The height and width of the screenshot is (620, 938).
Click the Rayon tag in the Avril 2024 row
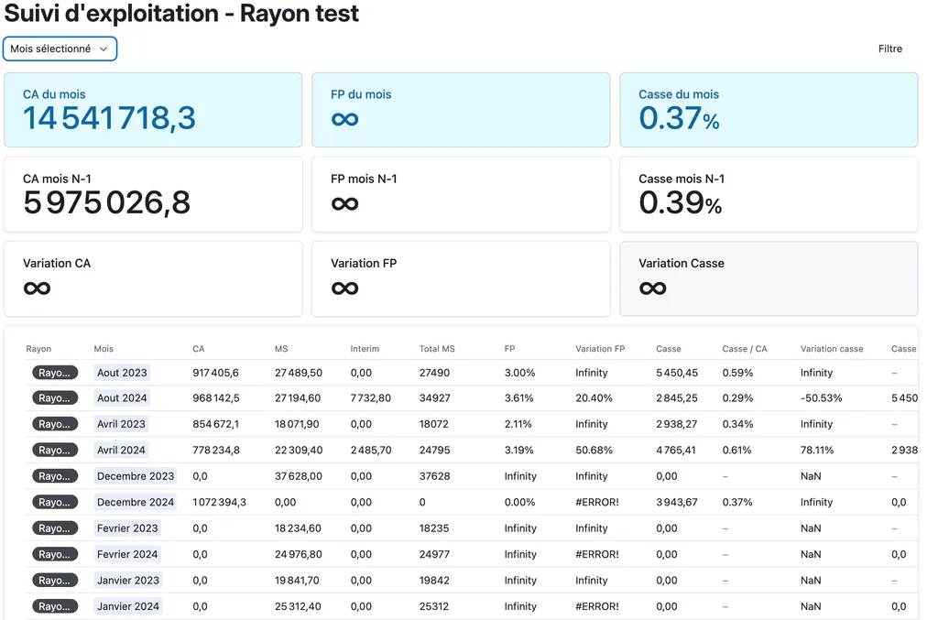[54, 451]
